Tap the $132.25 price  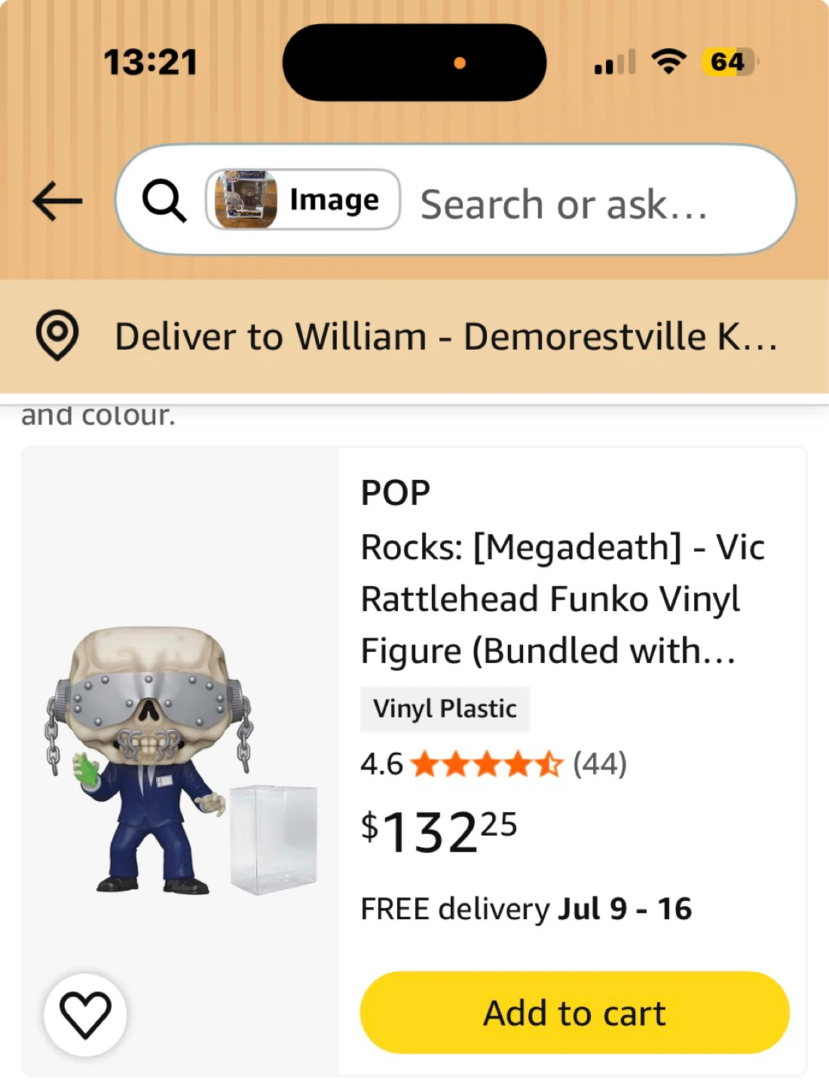439,832
